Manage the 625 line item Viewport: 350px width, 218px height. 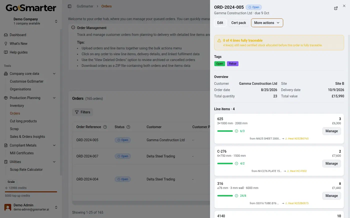(x=331, y=131)
